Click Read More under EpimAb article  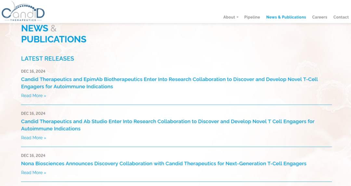[33, 96]
